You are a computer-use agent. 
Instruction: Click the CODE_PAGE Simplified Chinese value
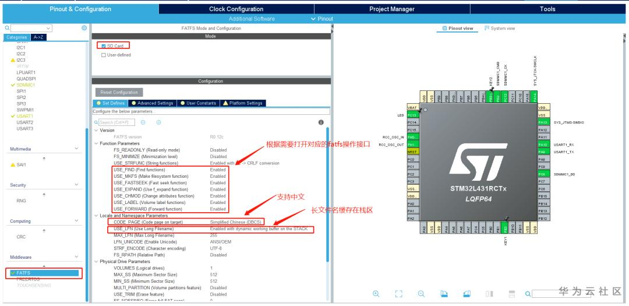235,222
